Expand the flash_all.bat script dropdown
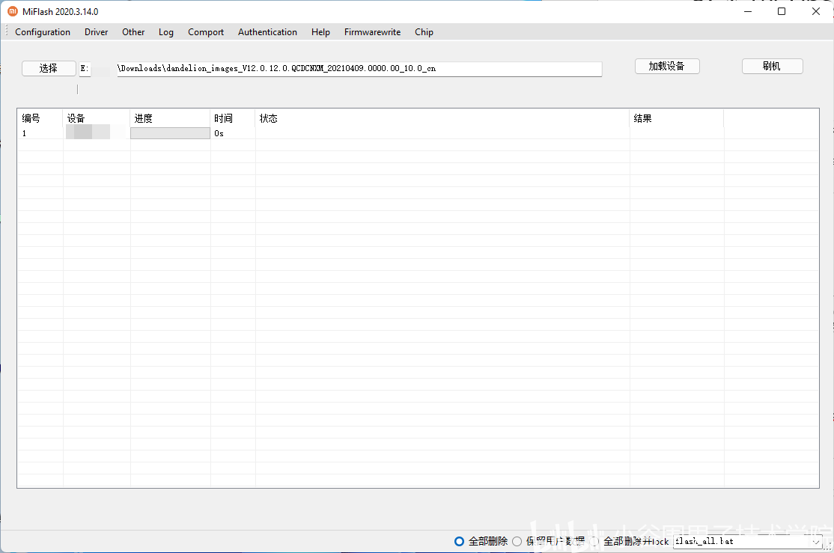The image size is (834, 553). [817, 542]
